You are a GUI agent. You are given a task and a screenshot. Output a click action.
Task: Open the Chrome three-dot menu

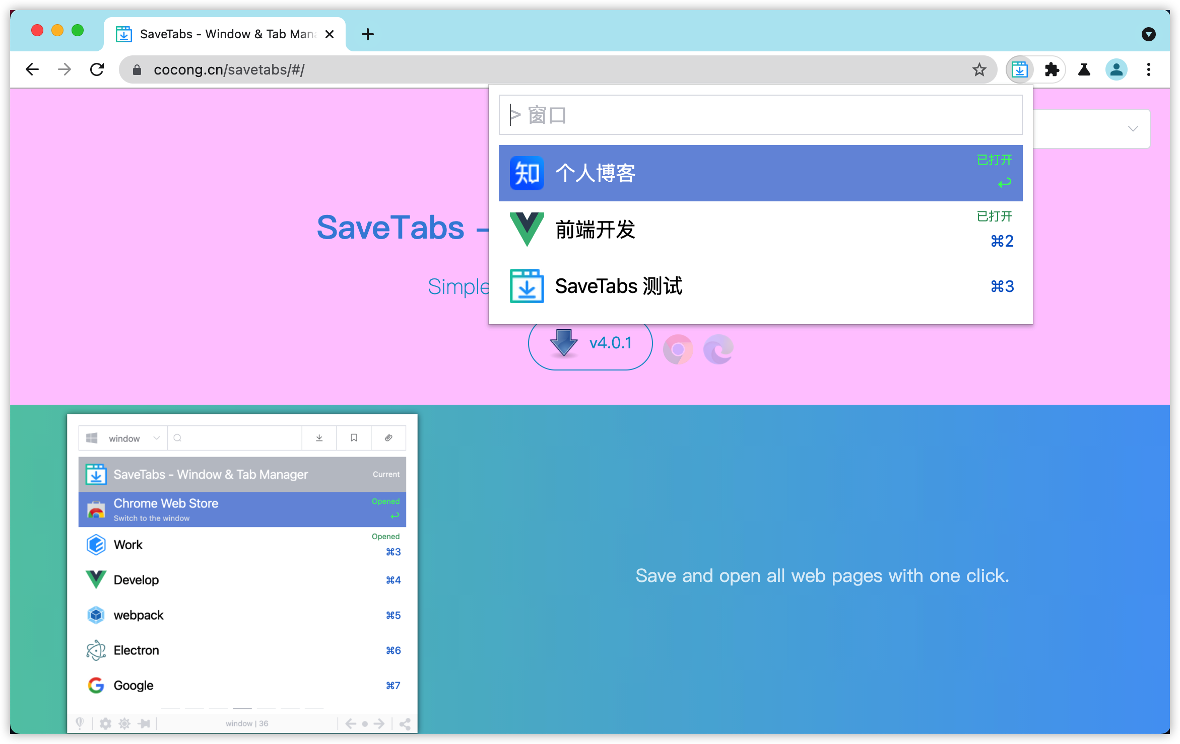pos(1149,69)
